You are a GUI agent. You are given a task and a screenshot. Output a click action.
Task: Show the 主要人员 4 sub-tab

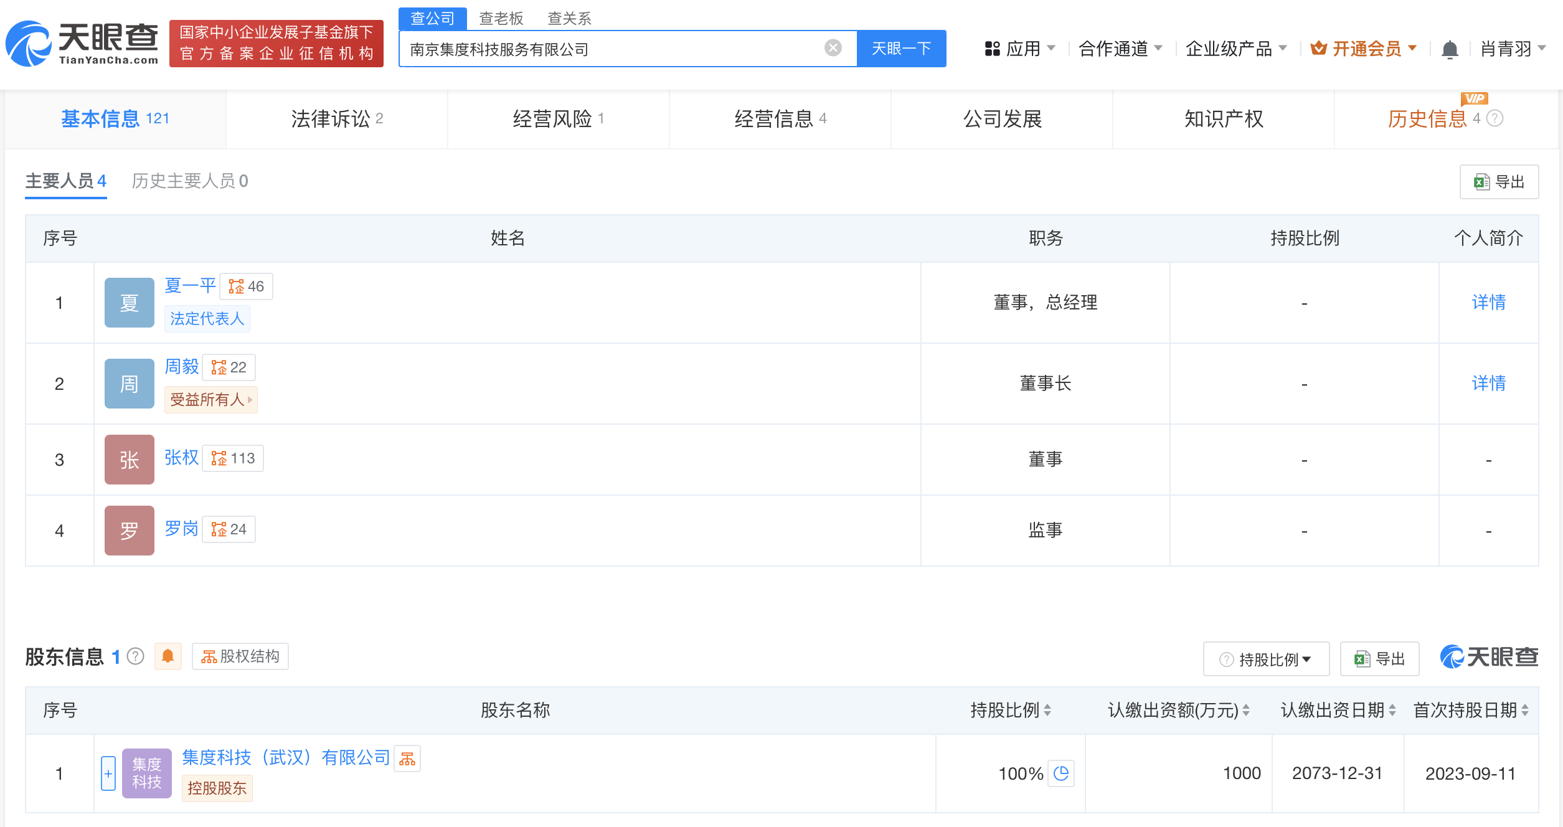(66, 181)
